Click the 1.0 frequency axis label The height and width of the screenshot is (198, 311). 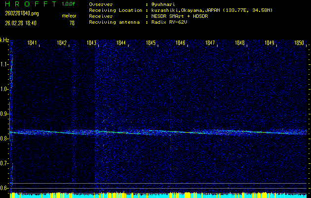point(4,89)
